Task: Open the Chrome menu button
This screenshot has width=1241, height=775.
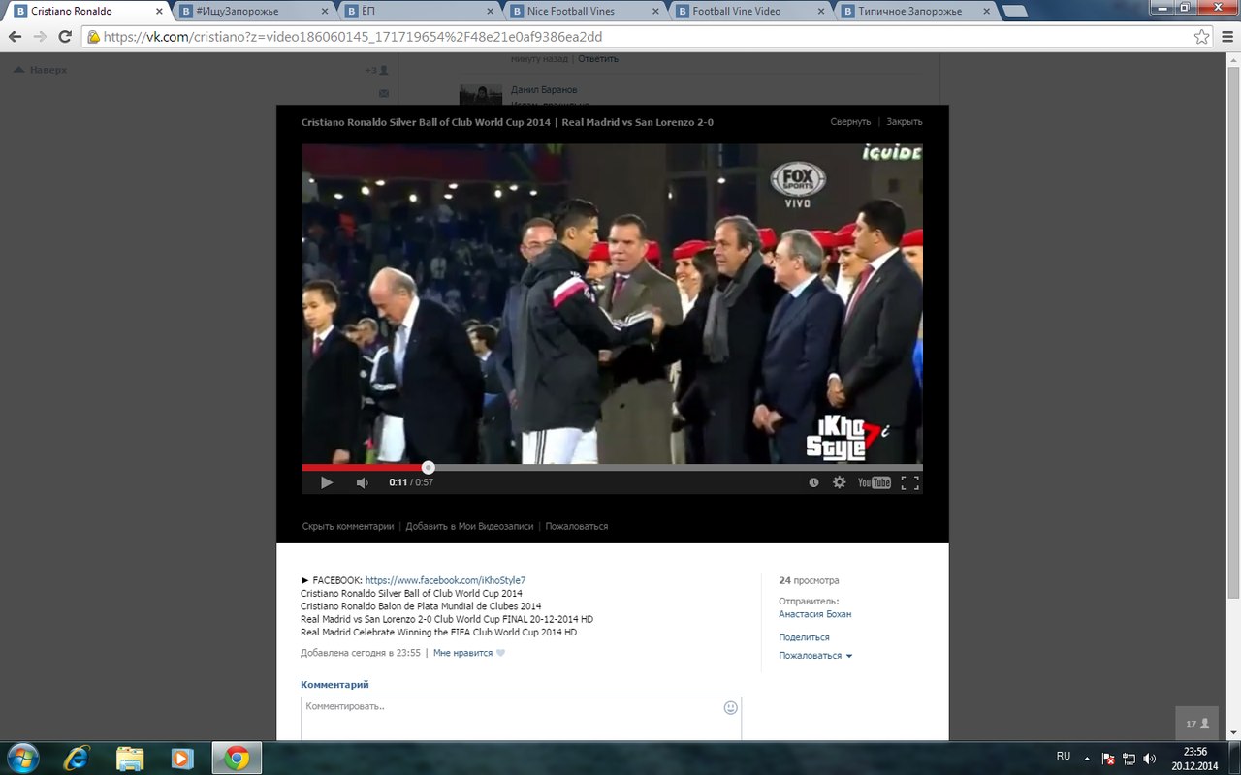Action: 1225,37
